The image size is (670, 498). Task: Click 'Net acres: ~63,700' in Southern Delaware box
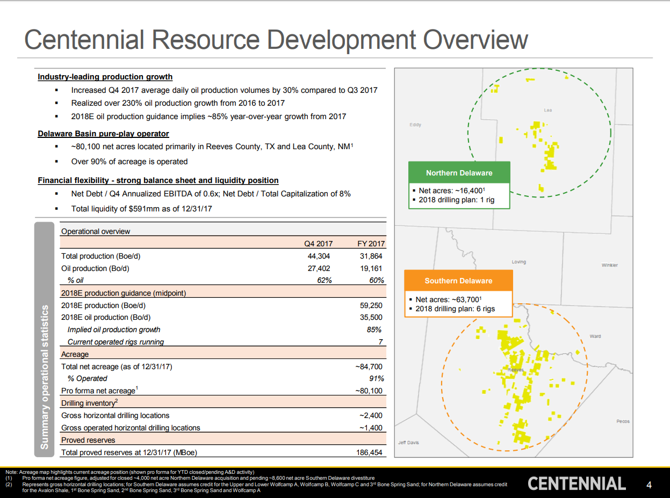tap(449, 299)
